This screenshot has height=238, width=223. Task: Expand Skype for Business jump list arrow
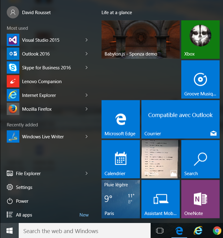[x=86, y=68]
